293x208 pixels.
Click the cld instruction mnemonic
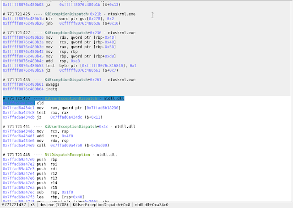(40, 103)
